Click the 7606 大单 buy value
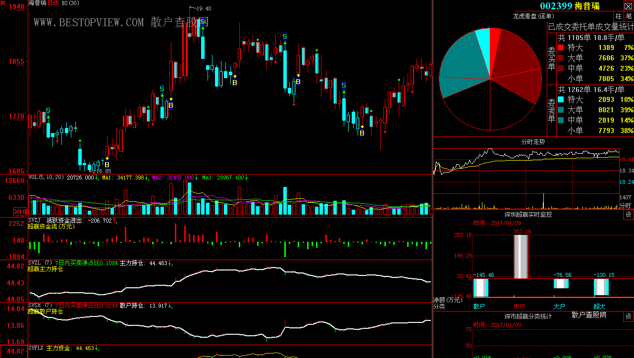This screenshot has height=358, width=634. (606, 58)
